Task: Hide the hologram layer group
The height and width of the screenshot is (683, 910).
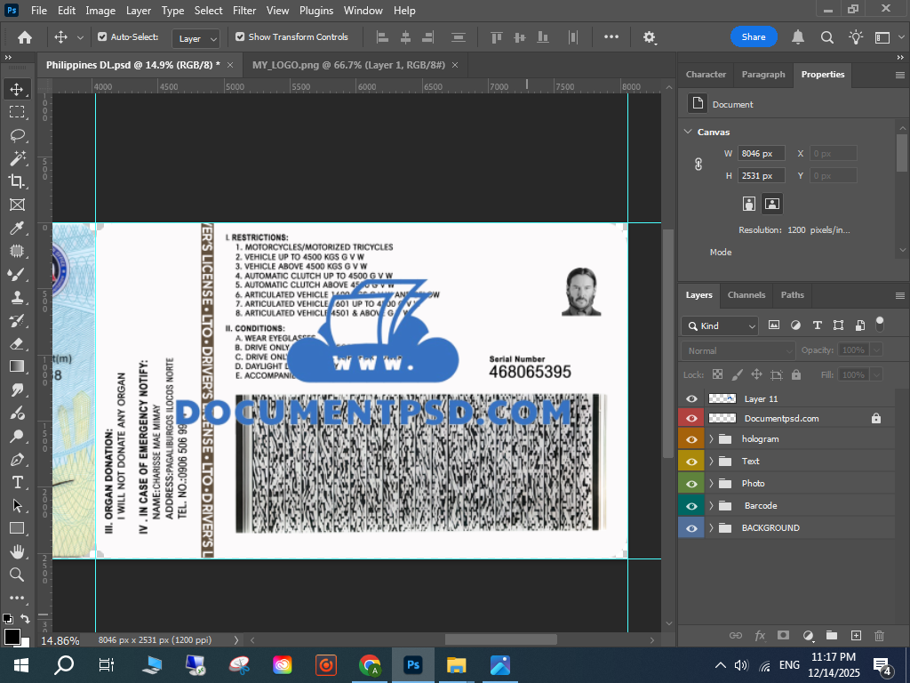Action: (692, 439)
